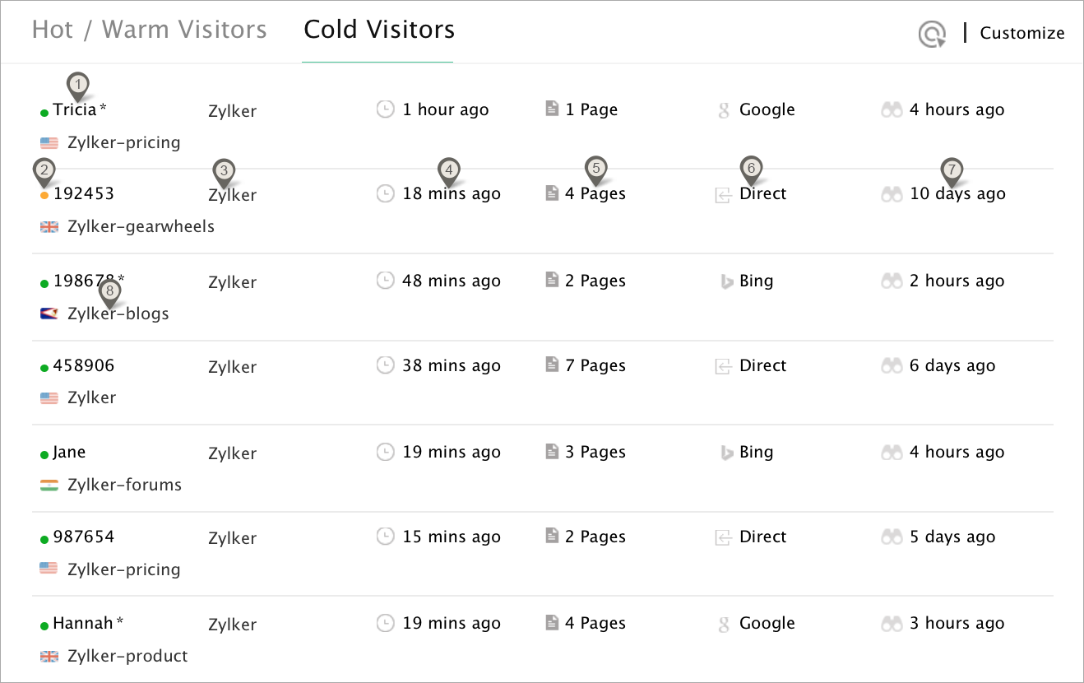Open visitor Tricia's details

coord(75,109)
